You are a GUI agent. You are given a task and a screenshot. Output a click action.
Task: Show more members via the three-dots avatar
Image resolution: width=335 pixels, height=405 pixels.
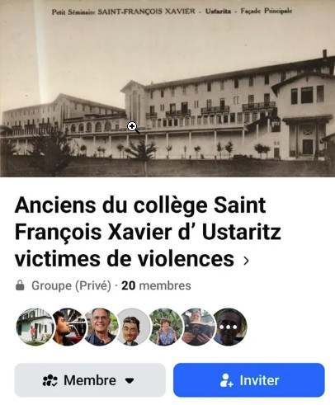click(229, 327)
